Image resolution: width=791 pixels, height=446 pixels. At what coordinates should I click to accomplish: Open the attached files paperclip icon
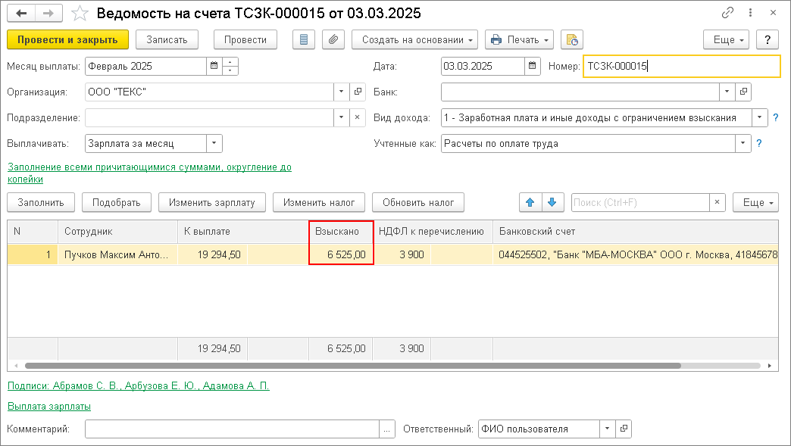coord(333,39)
